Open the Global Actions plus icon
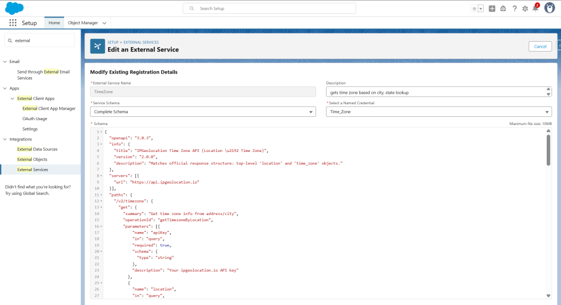Screen dimensions: 561x305 pos(492,9)
